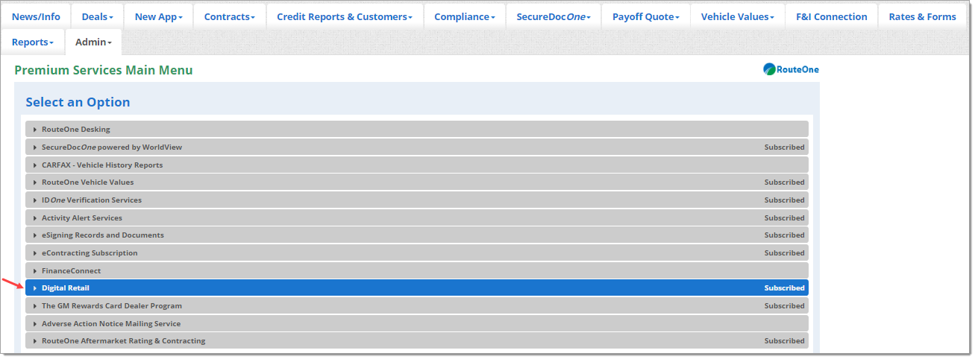Open the News/Info tab
The height and width of the screenshot is (359, 975).
pos(36,16)
